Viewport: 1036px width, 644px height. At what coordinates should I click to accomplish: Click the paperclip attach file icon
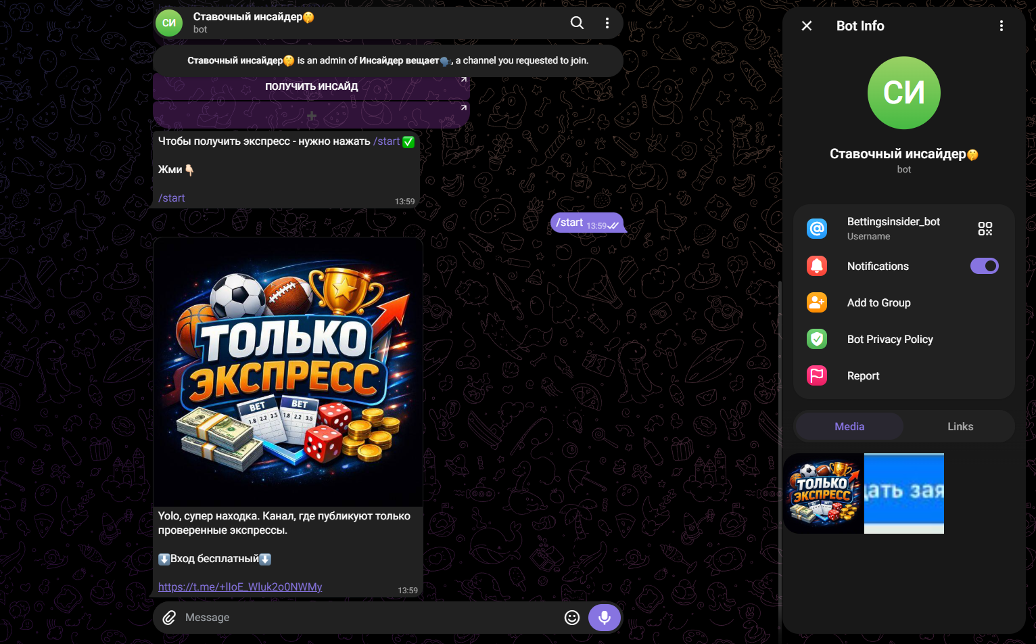[x=169, y=618]
